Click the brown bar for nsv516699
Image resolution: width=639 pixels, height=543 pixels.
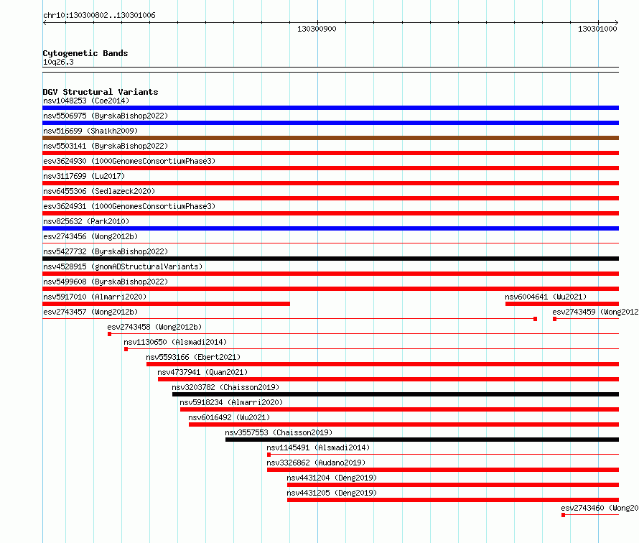330,138
